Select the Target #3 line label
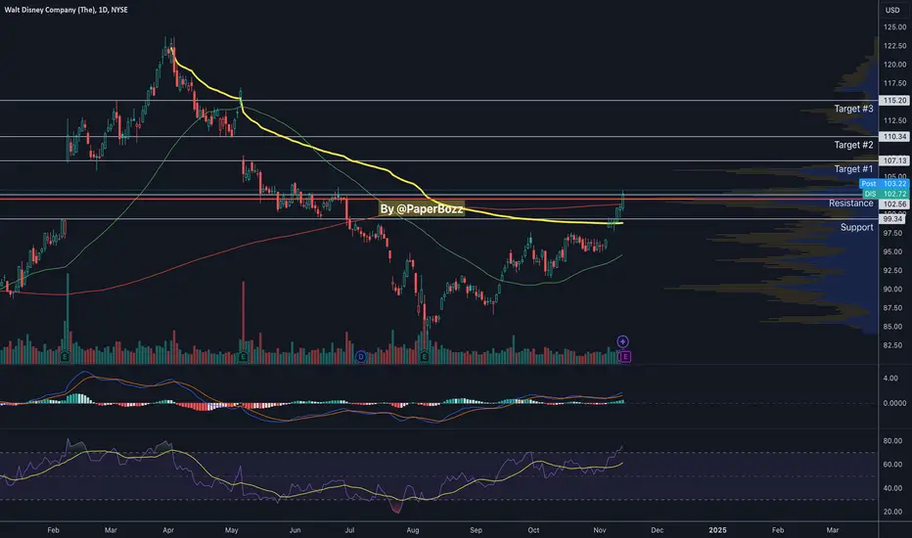 853,109
